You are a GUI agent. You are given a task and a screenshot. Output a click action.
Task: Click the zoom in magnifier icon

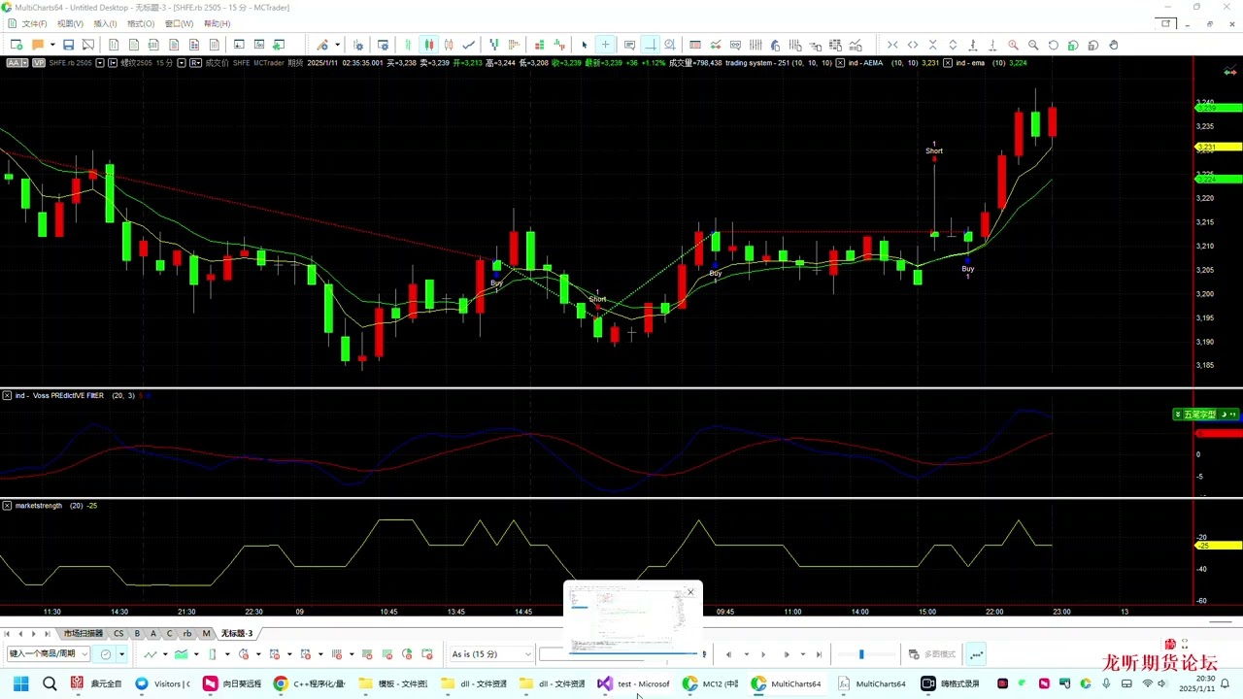click(x=1013, y=45)
